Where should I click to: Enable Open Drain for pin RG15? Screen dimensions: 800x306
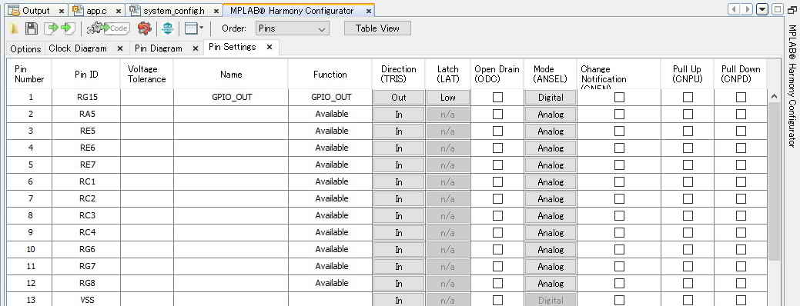tap(497, 97)
